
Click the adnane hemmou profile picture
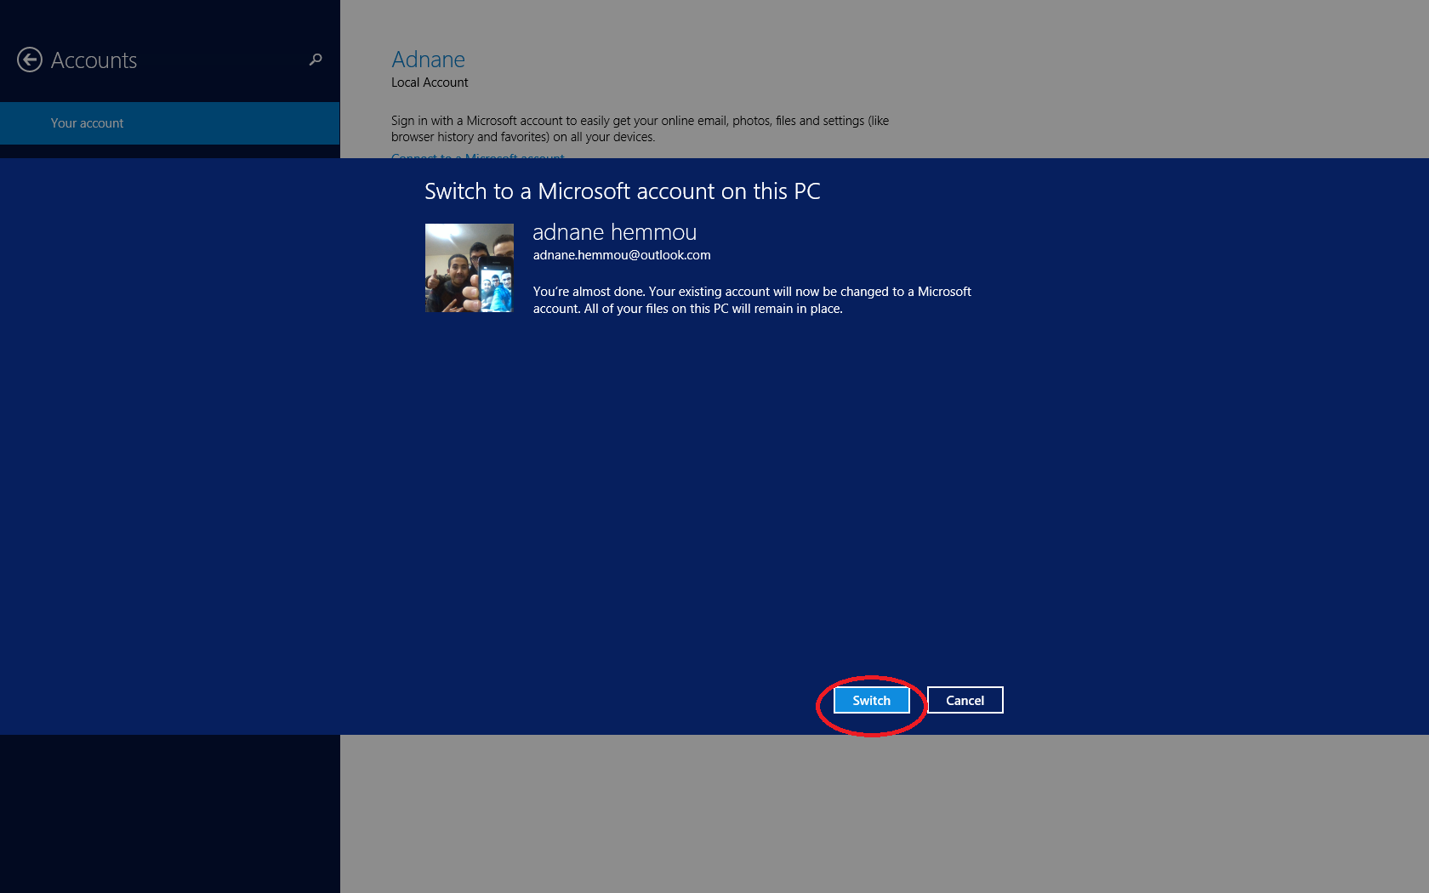click(x=470, y=268)
